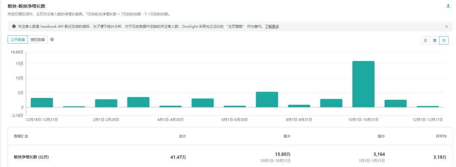
Task: Click the 3.19万 monthly average value
Action: [440, 157]
